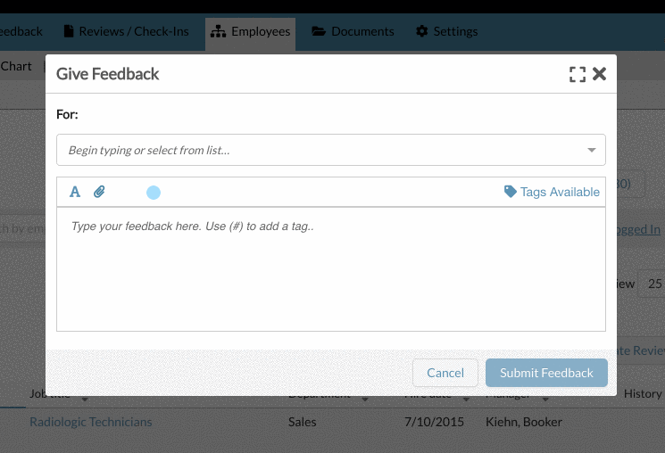This screenshot has width=665, height=453.
Task: Click the Settings gear icon
Action: 422,31
